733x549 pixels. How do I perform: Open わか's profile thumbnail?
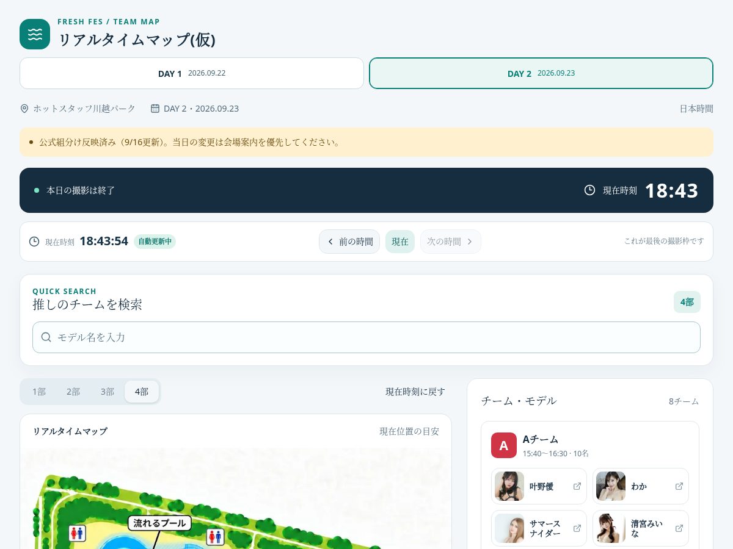pyautogui.click(x=611, y=486)
